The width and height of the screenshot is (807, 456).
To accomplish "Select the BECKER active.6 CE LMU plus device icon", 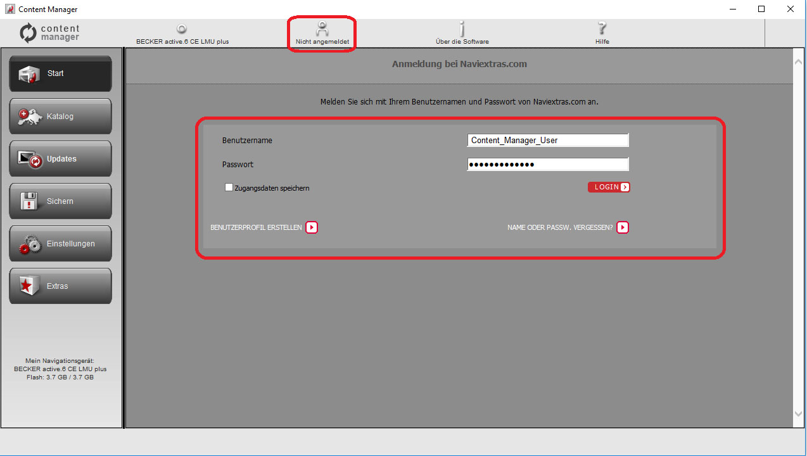I will pos(182,28).
